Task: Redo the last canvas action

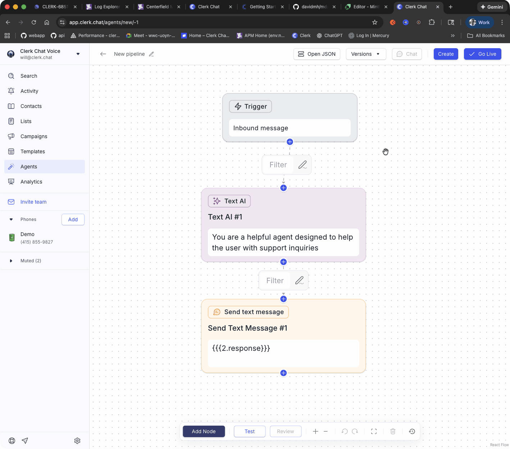Action: click(355, 431)
